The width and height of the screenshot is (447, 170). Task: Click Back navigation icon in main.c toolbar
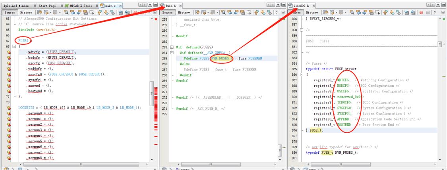(46, 13)
